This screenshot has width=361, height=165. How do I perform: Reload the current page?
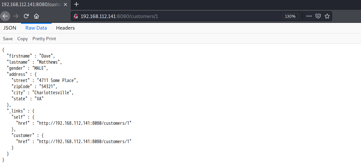[26, 16]
